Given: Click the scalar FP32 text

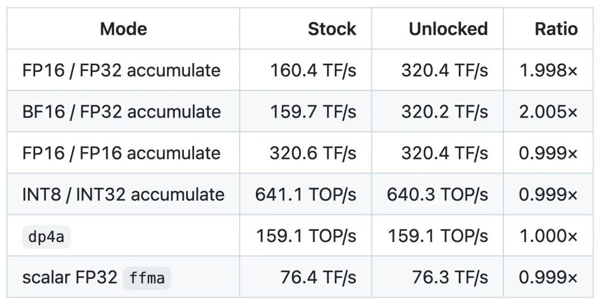Looking at the screenshot, I should coord(70,277).
